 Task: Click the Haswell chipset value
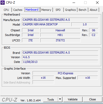coord(60,30)
